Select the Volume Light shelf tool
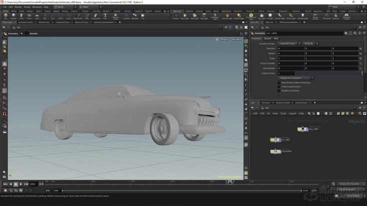The image size is (367, 206). (x=227, y=16)
